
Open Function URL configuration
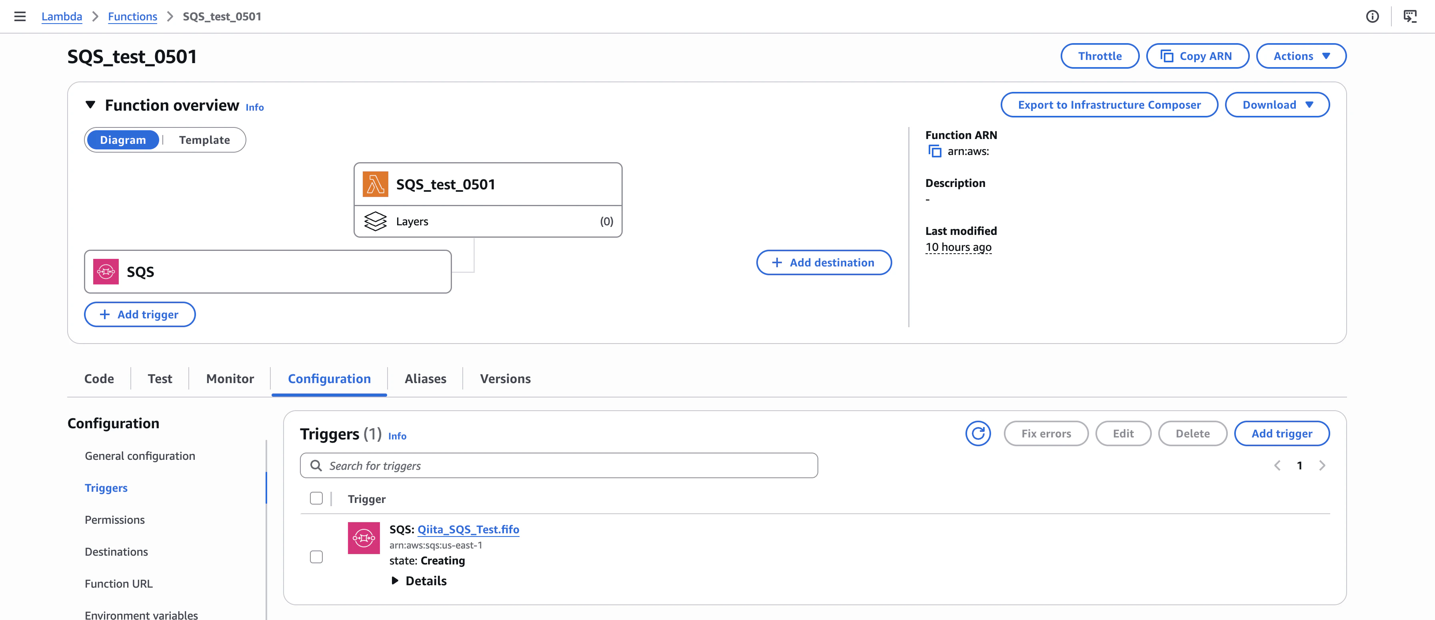[x=119, y=583]
